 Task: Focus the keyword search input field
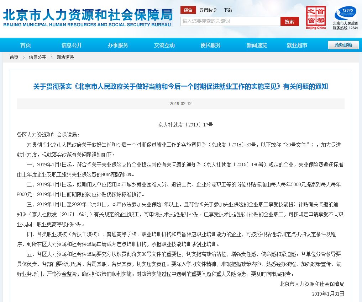230,21
